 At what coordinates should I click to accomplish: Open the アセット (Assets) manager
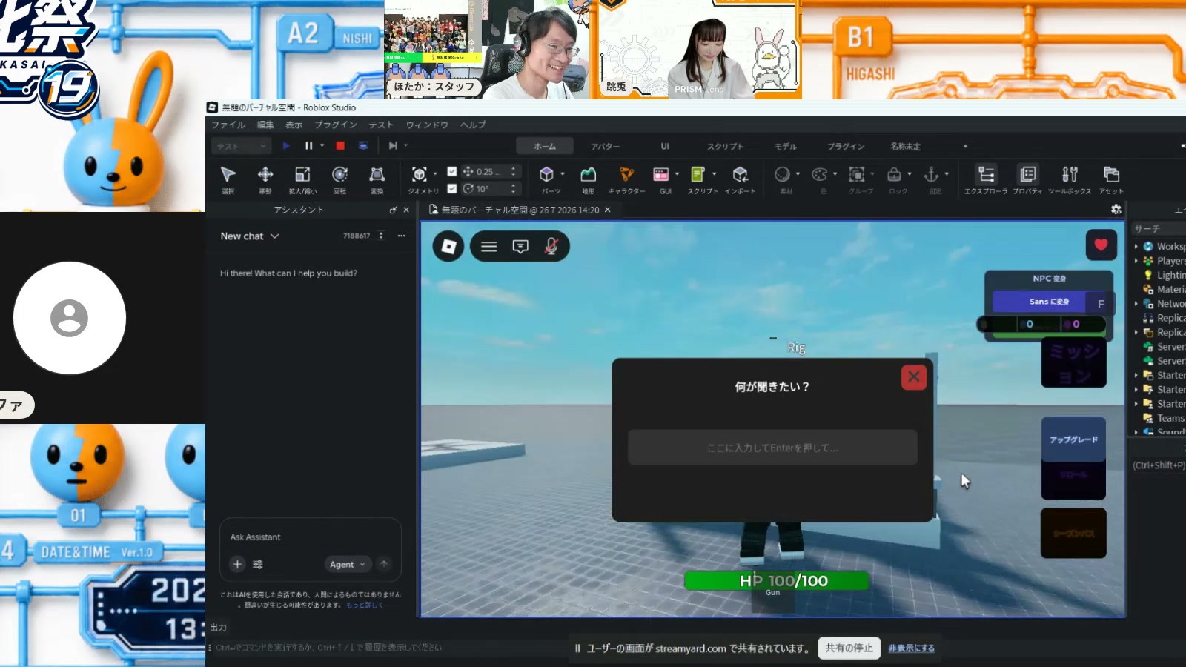pos(1111,175)
